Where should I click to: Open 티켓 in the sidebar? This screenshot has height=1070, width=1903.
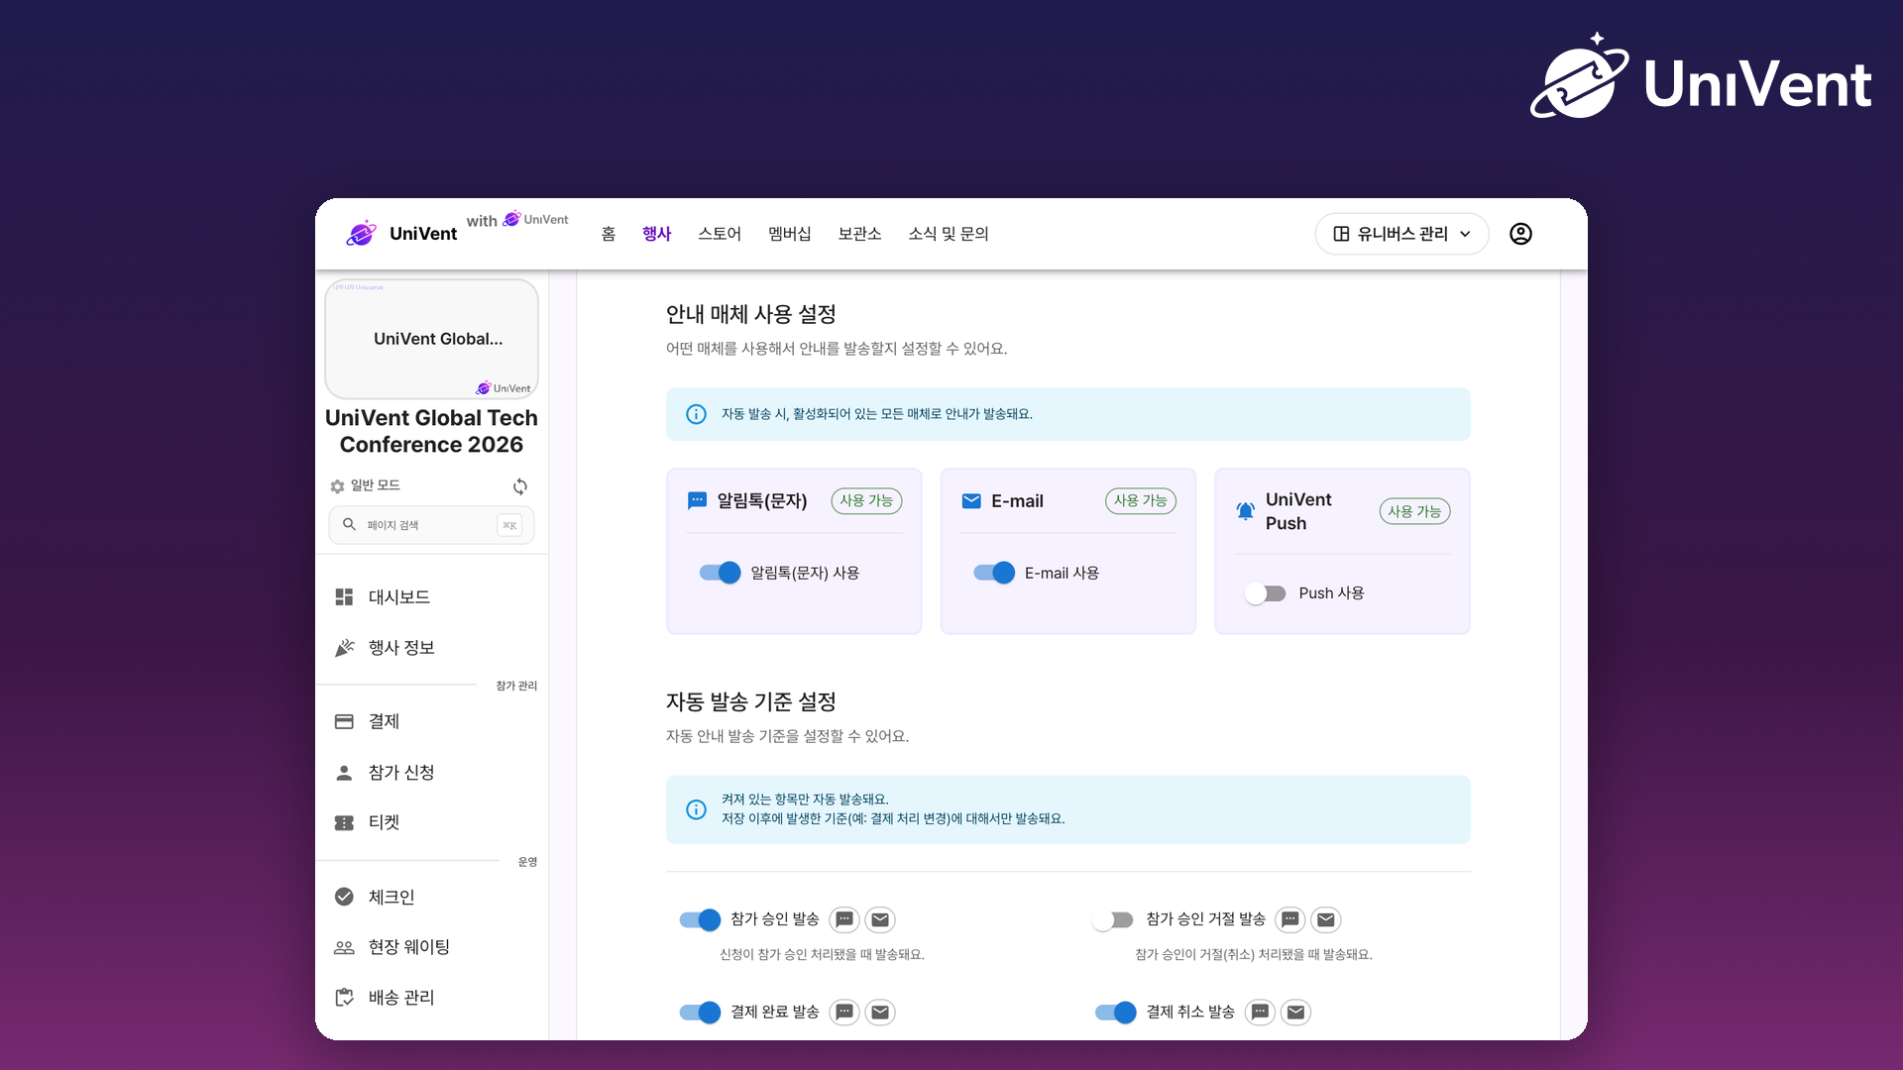coord(432,822)
